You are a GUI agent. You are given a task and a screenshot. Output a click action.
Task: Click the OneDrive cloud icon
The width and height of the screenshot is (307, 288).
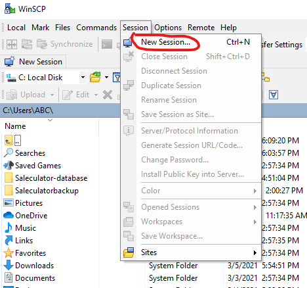click(9, 215)
